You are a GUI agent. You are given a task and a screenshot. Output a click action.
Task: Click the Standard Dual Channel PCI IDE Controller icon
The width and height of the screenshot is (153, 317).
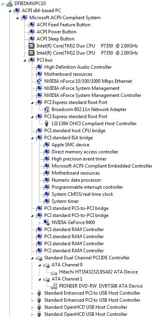[x=39, y=258]
